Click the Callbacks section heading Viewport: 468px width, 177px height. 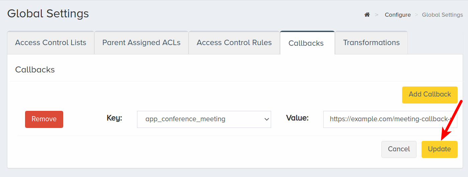tap(35, 70)
